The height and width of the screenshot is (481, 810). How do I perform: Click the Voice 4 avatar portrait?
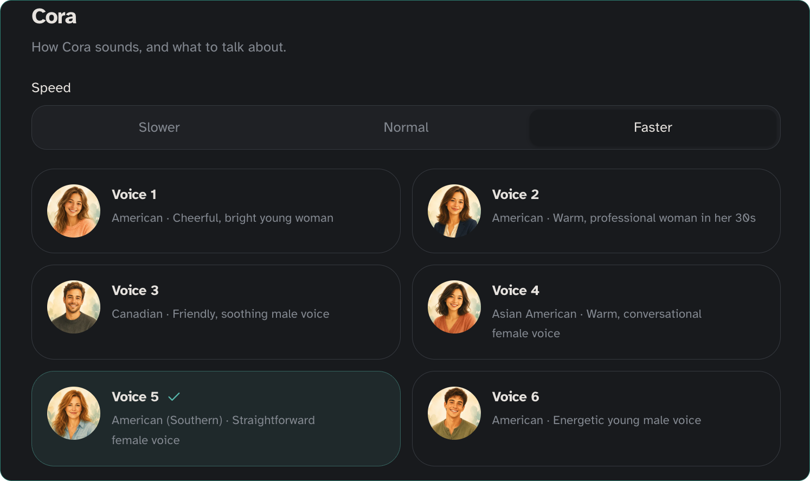click(x=454, y=307)
